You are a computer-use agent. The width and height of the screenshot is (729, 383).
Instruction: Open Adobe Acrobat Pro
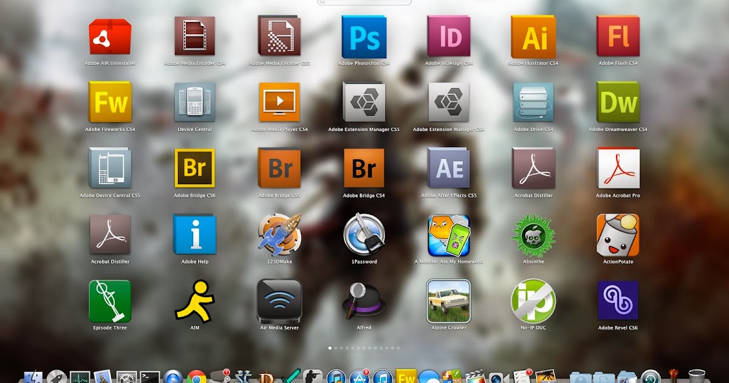(618, 169)
